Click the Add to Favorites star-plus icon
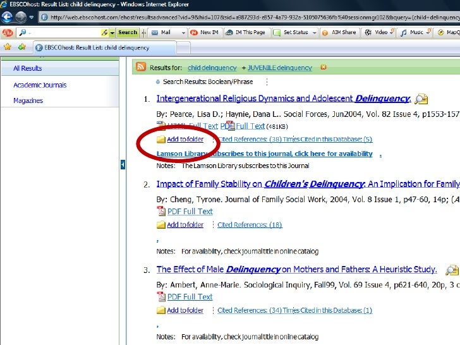This screenshot has width=460, height=345. 21,47
